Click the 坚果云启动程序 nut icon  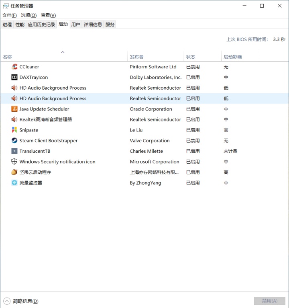[14, 172]
